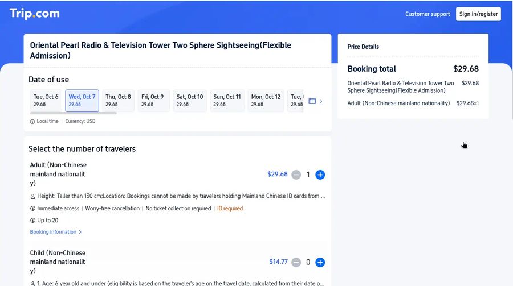Click the Adult height requirement description text
This screenshot has width=513, height=286.
coord(181,196)
